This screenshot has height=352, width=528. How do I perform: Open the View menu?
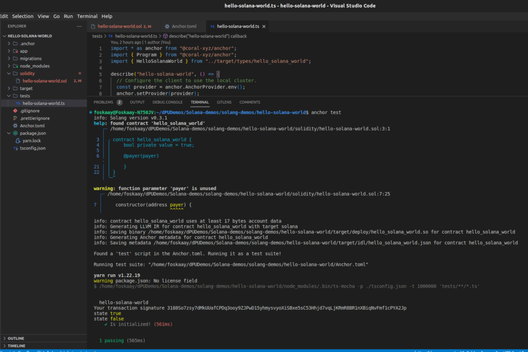(43, 16)
